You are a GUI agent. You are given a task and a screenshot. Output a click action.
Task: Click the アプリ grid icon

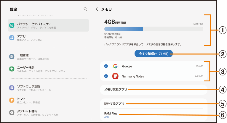[x=12, y=38]
